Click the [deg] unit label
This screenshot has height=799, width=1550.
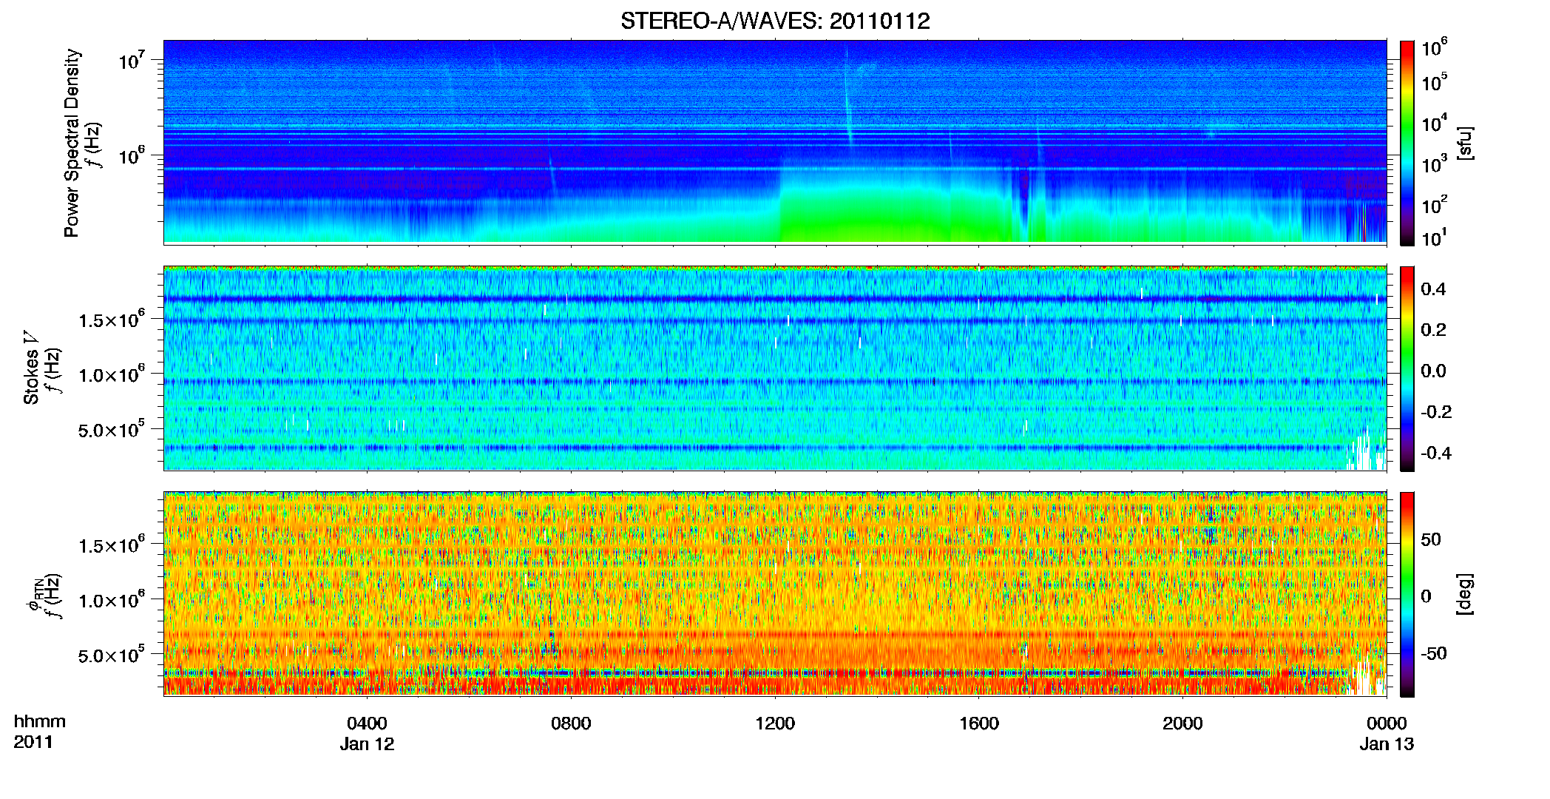tap(1465, 594)
